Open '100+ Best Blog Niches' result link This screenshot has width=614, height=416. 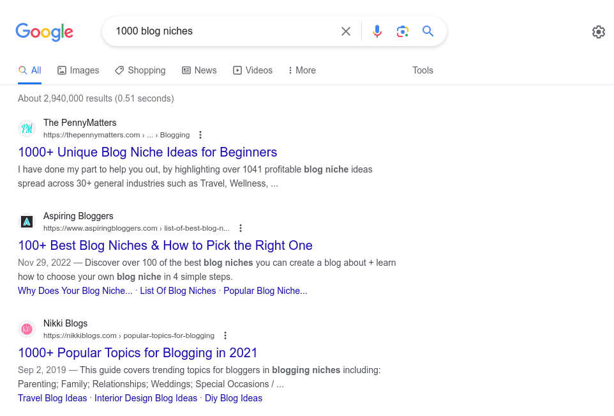click(165, 245)
